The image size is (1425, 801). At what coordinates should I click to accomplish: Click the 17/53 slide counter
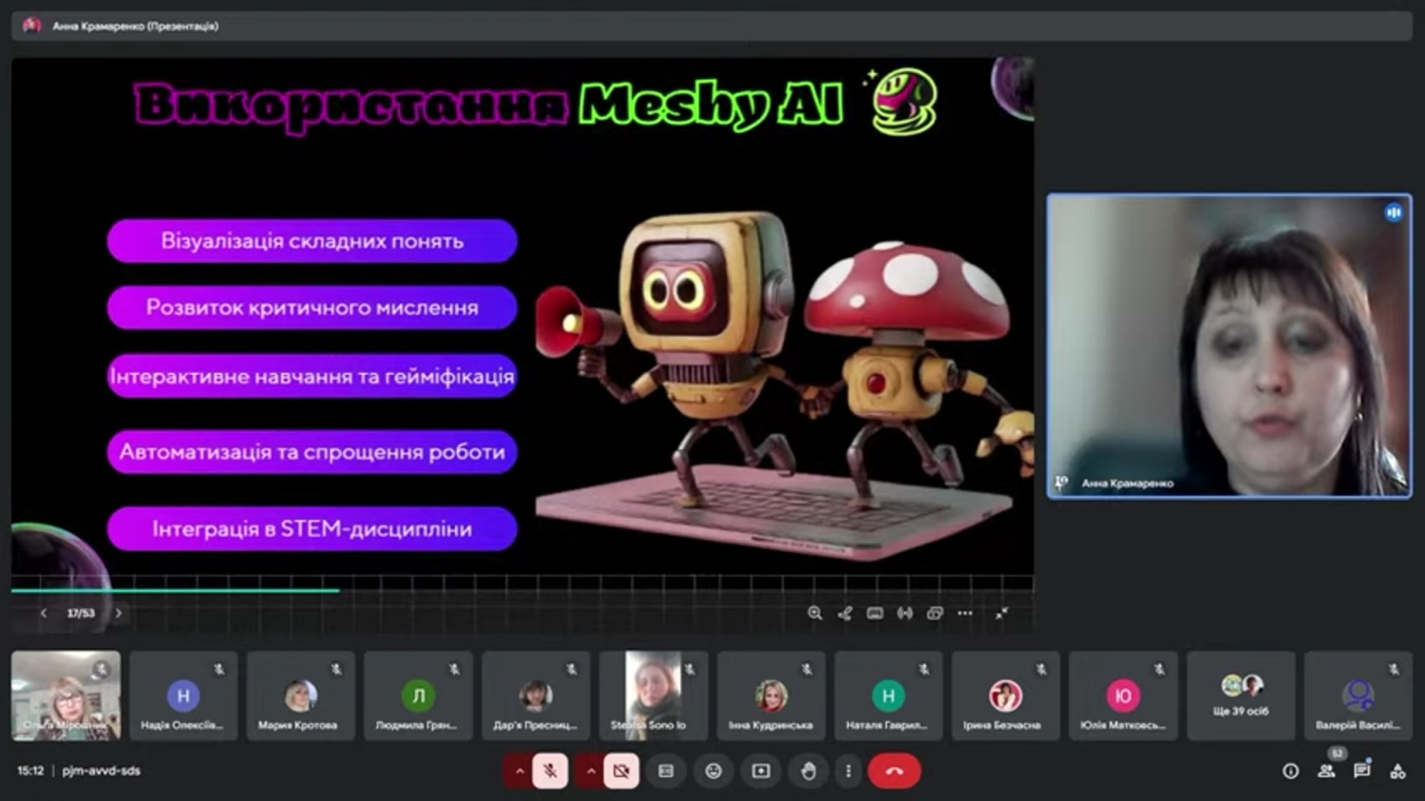click(x=81, y=613)
